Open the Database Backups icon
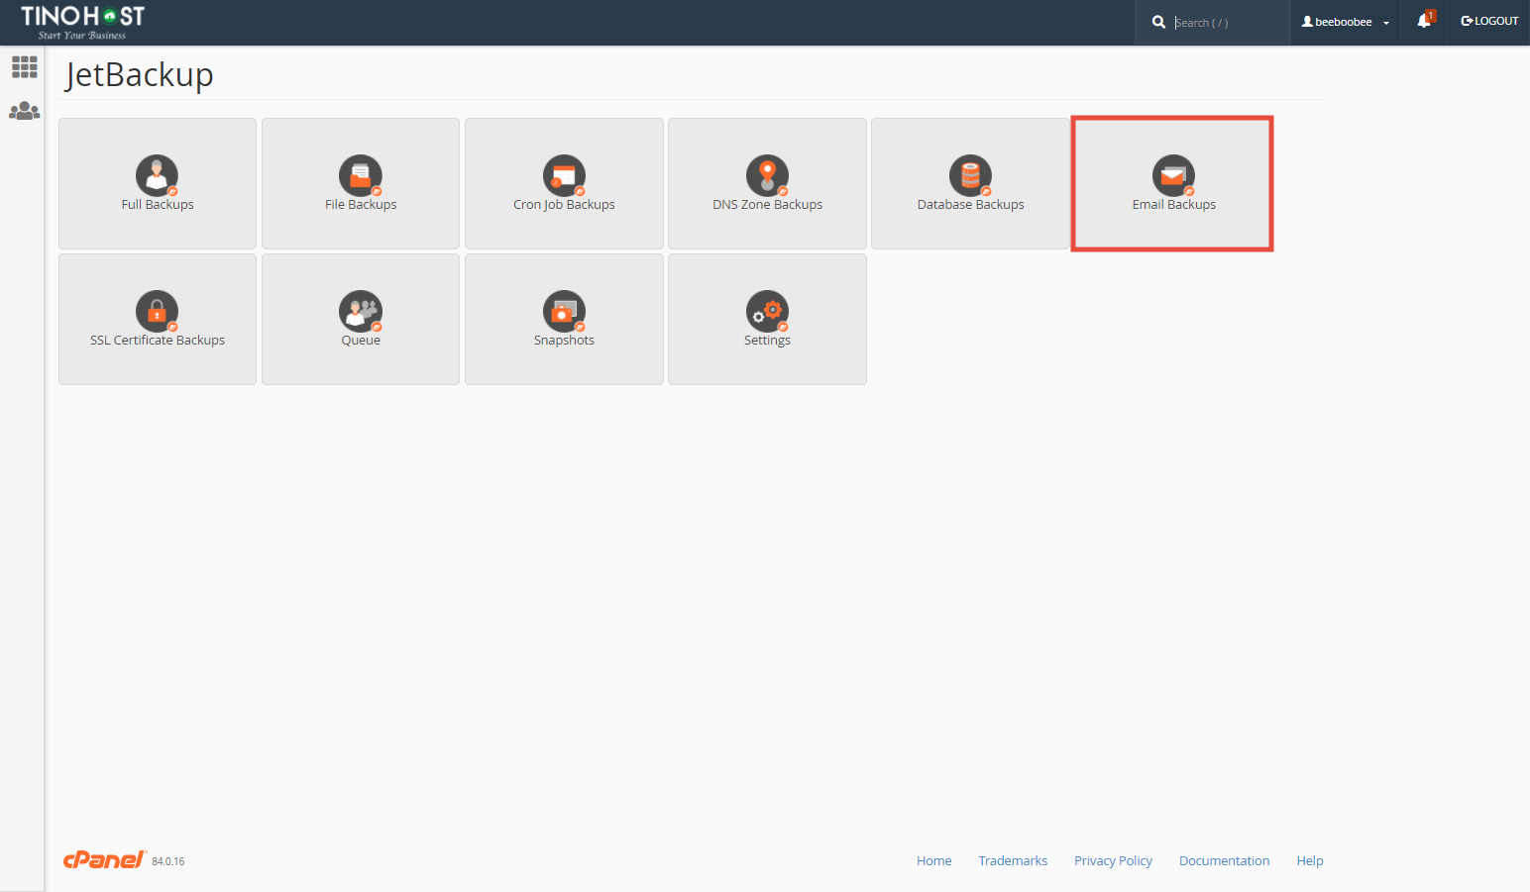The height and width of the screenshot is (892, 1530). (x=971, y=176)
